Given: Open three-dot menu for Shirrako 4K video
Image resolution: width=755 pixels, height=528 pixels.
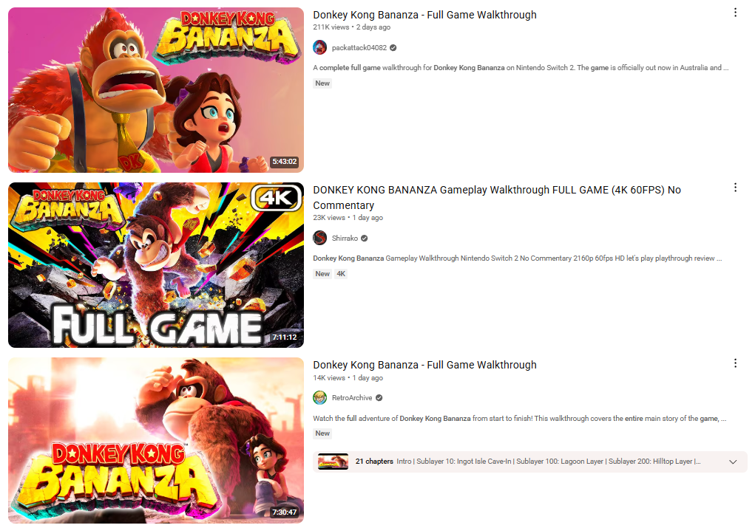Looking at the screenshot, I should tap(735, 188).
